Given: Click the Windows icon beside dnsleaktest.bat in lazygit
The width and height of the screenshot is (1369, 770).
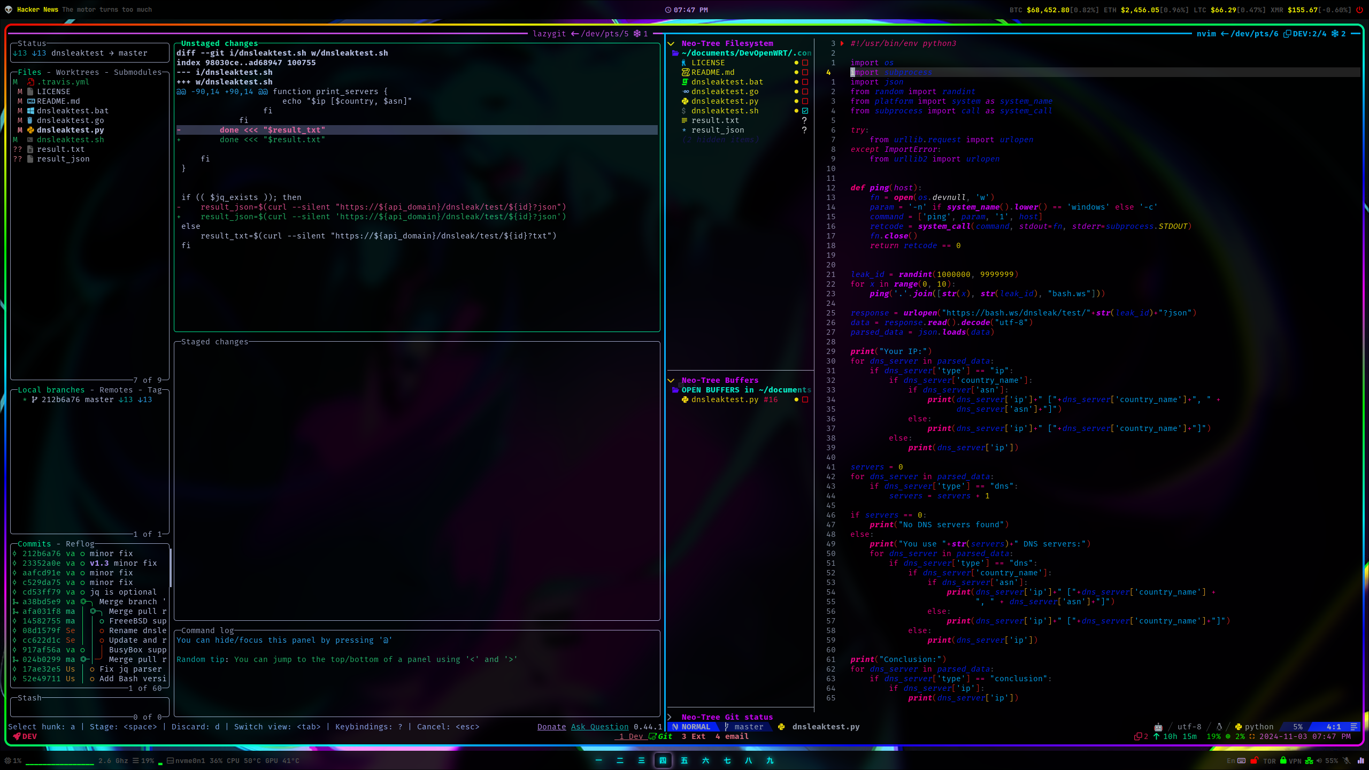Looking at the screenshot, I should (31, 111).
